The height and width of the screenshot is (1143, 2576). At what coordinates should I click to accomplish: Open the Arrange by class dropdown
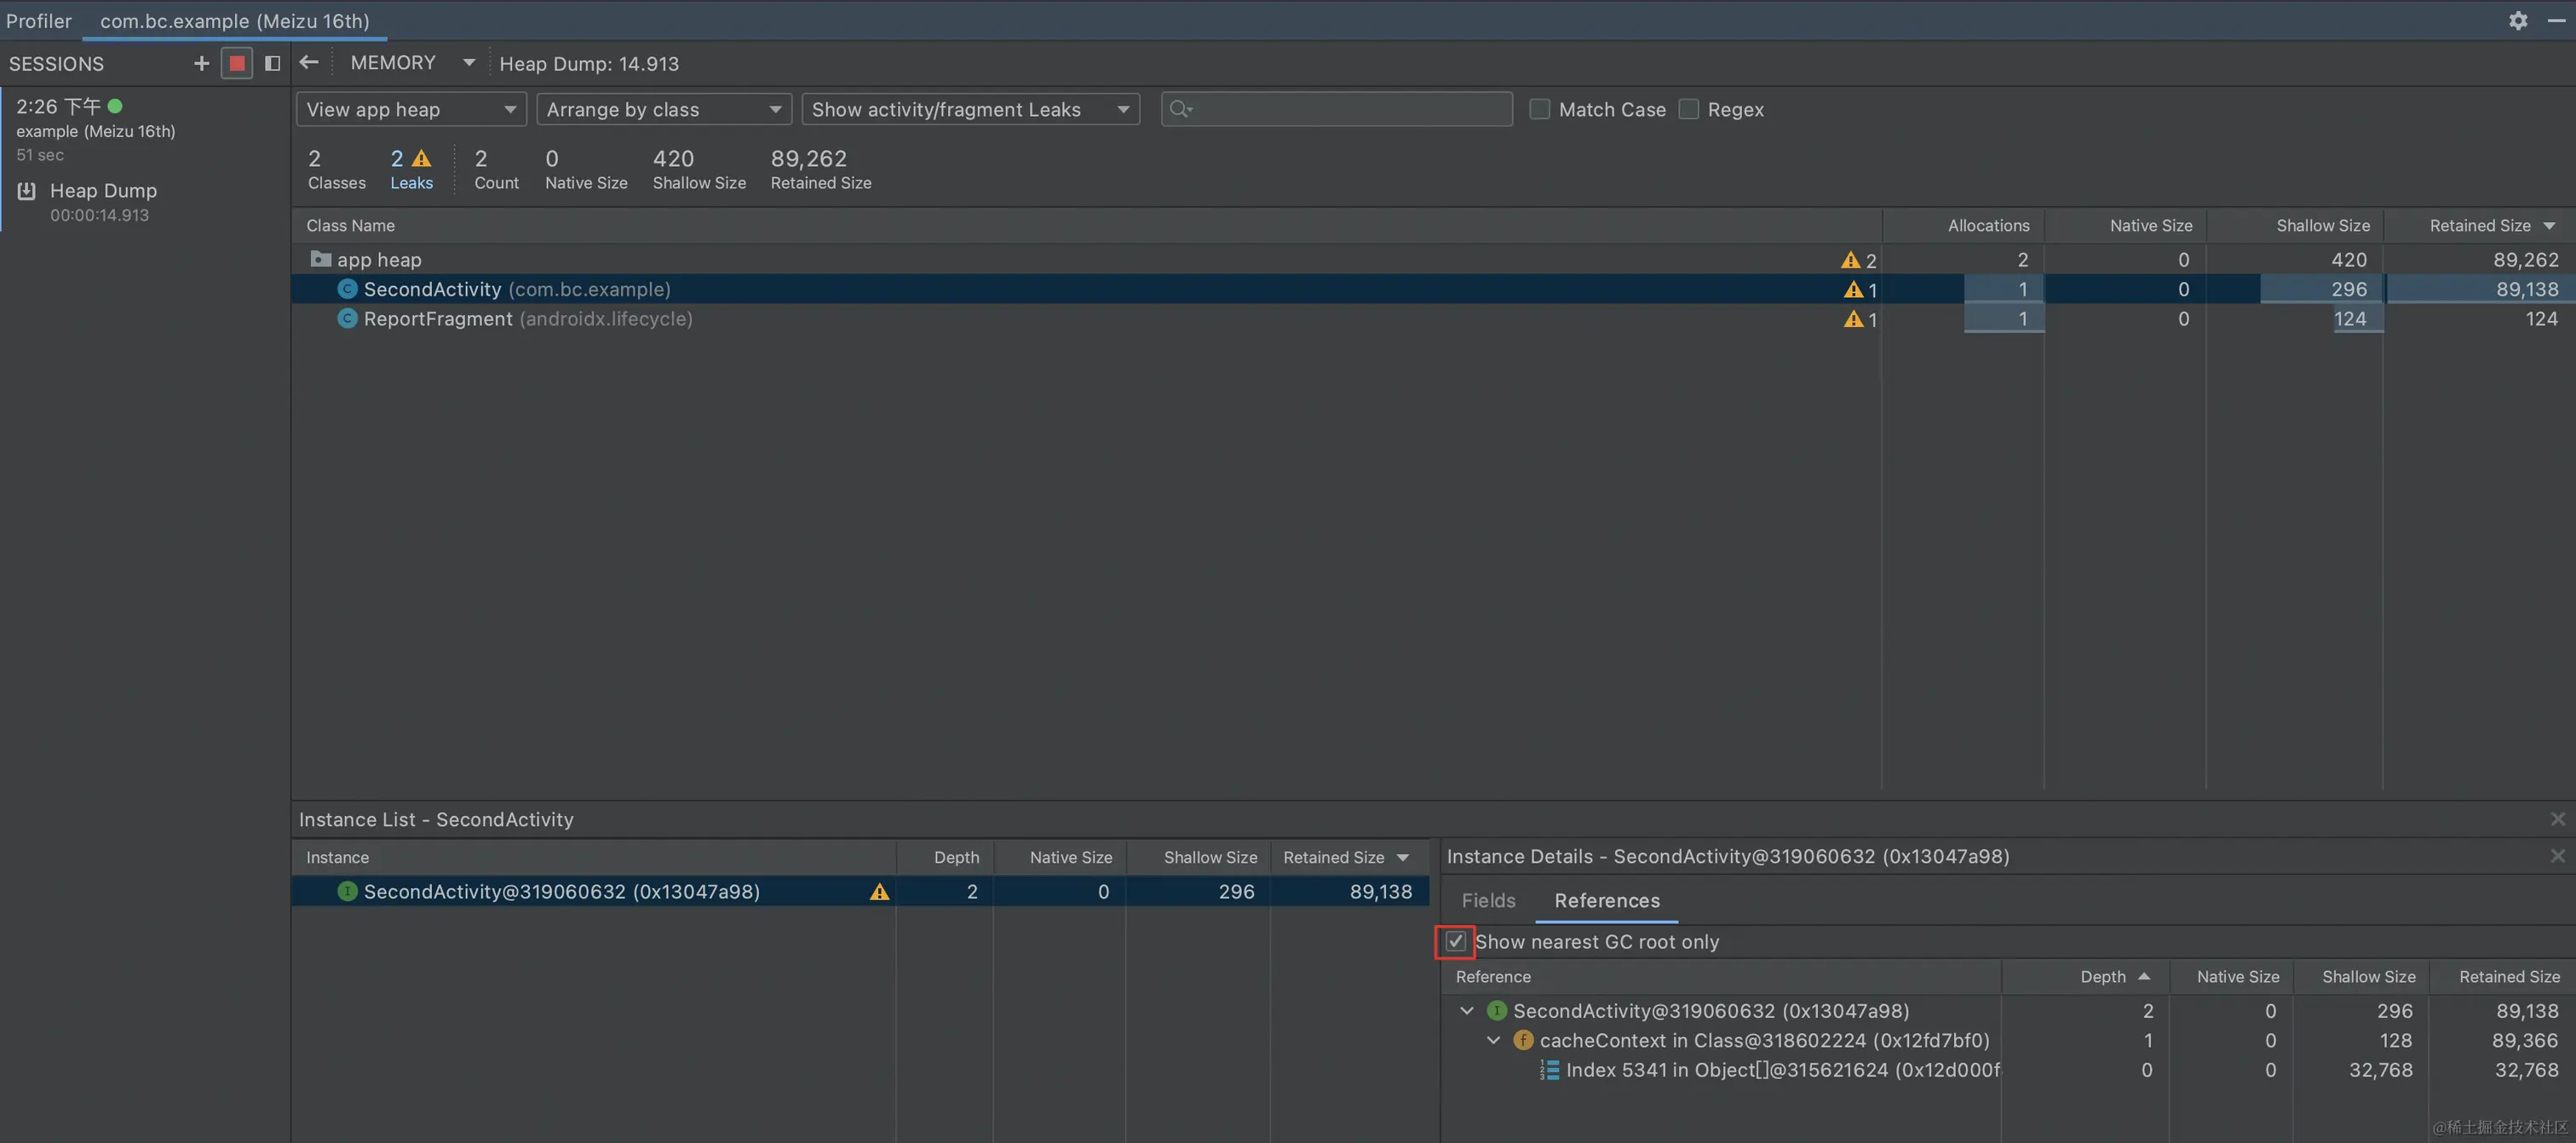coord(664,109)
